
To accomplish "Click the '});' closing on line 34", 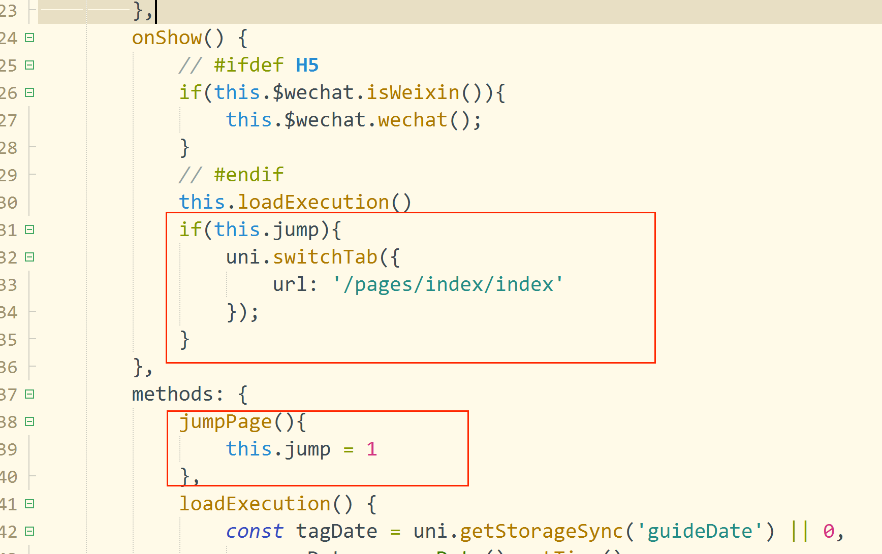I will pos(243,312).
